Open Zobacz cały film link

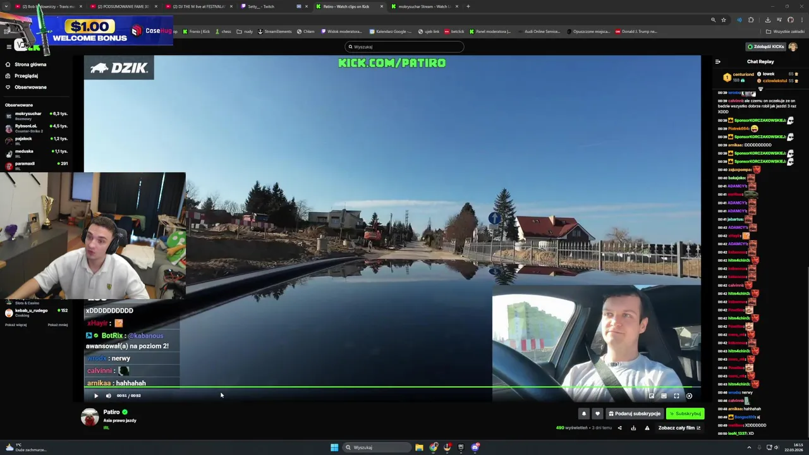(679, 428)
